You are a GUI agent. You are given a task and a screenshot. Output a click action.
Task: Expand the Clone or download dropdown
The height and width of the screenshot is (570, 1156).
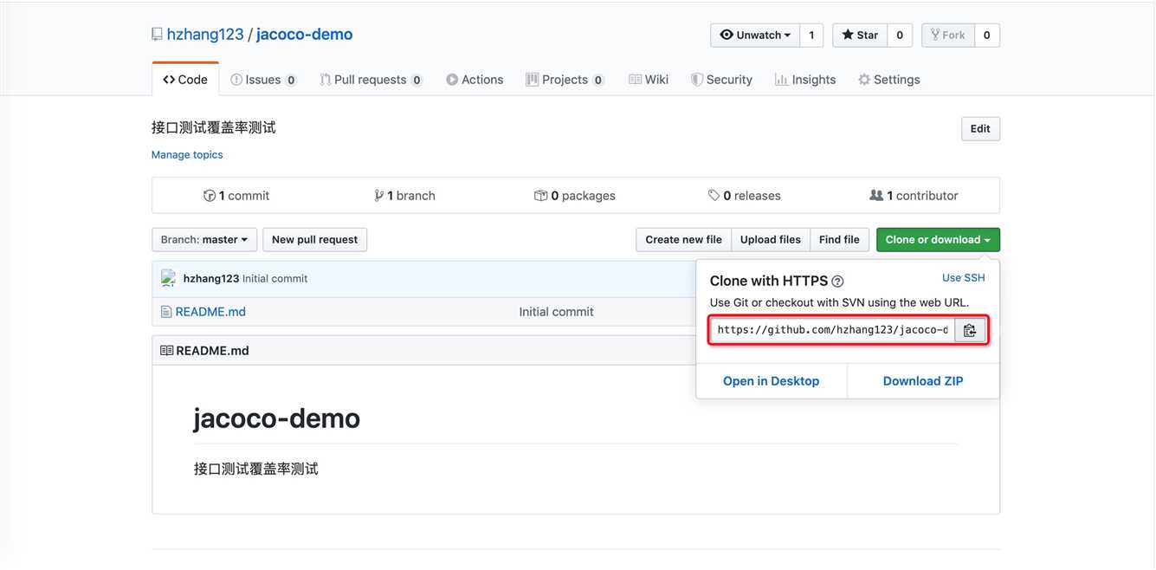point(938,240)
